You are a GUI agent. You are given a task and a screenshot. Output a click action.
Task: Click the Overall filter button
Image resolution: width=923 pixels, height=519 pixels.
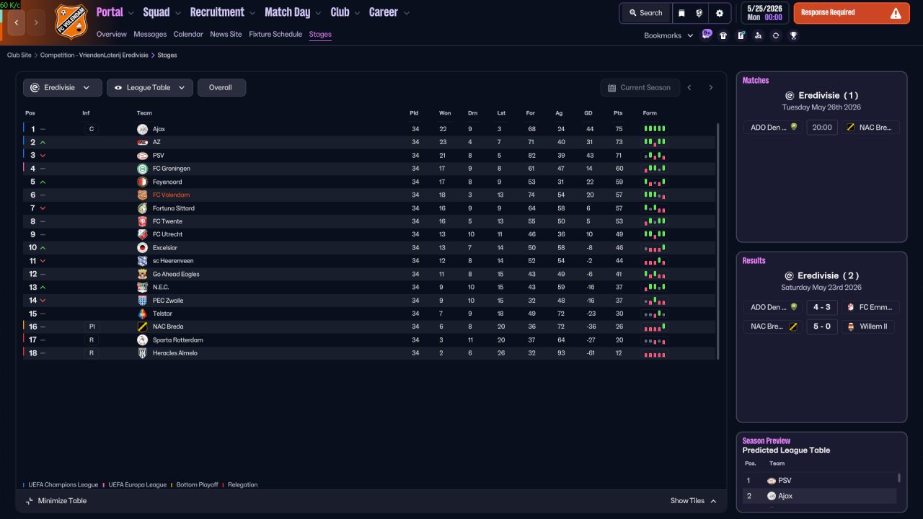221,88
